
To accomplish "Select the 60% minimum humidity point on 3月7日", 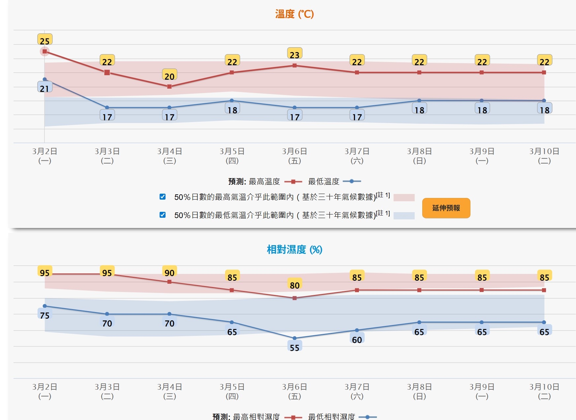I will pos(357,330).
